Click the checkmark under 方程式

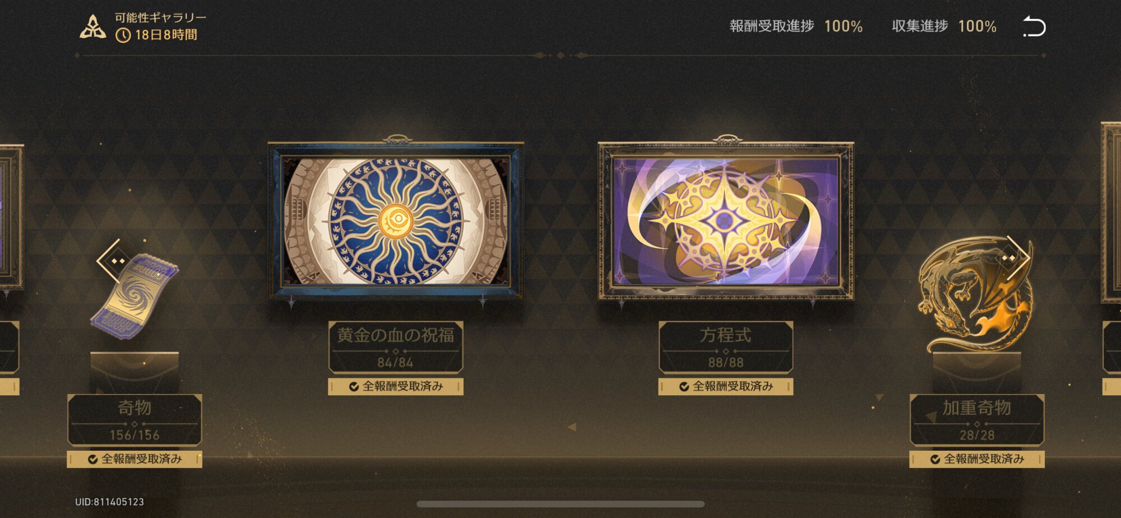point(684,387)
